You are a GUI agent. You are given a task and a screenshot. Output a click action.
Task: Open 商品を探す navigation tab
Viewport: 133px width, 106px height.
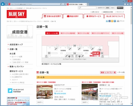pyautogui.click(x=73, y=16)
